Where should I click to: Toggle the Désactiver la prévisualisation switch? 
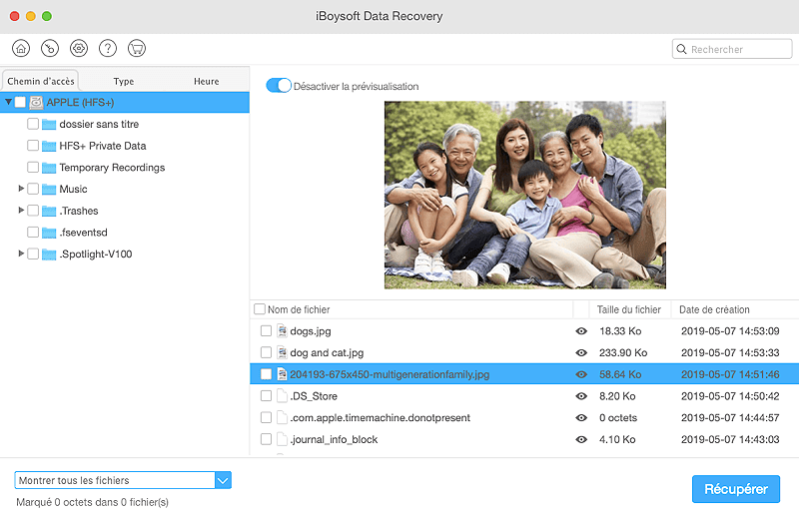(279, 86)
